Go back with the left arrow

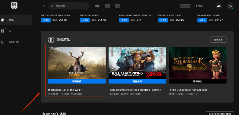[44, 6]
